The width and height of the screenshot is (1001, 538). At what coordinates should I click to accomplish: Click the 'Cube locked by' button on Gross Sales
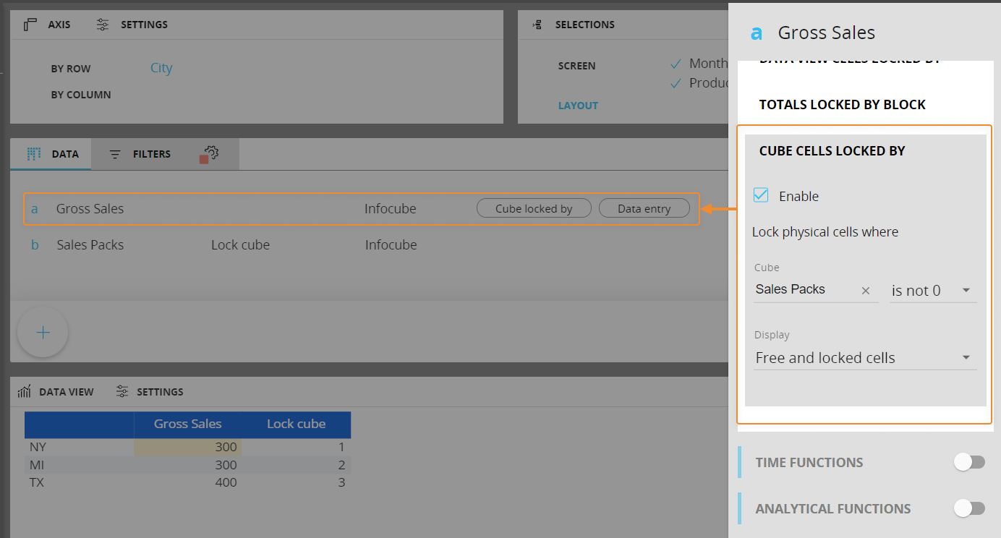click(534, 208)
